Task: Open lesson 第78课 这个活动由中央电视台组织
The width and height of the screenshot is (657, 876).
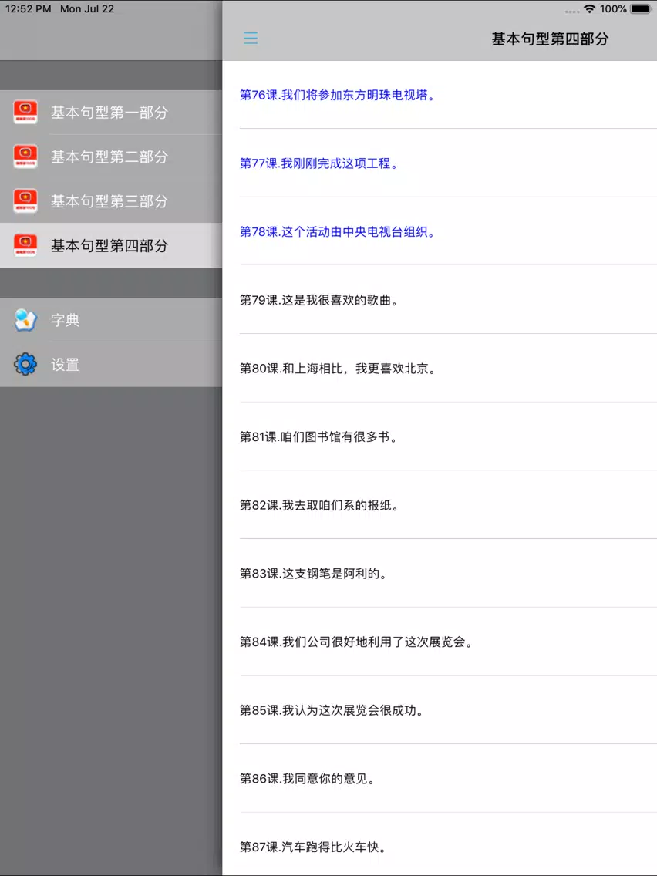Action: (440, 231)
